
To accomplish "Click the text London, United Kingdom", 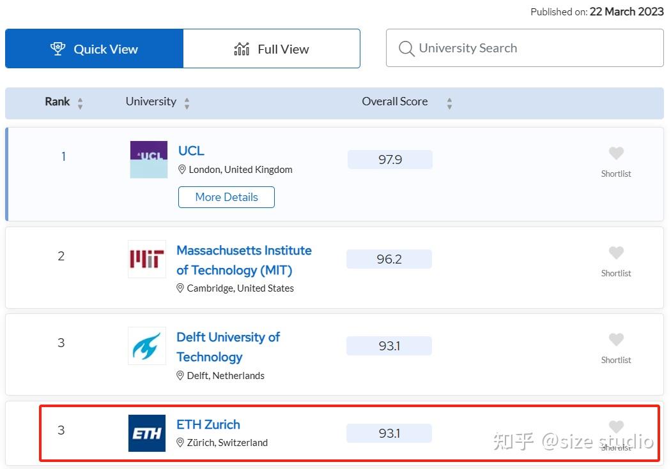I will (x=240, y=170).
